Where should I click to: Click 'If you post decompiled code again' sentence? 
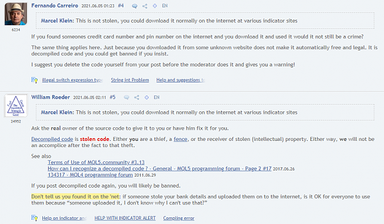106,186
